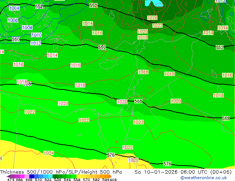Click the 570 legend value
Screen dimensions: 235x181
[86, 180]
